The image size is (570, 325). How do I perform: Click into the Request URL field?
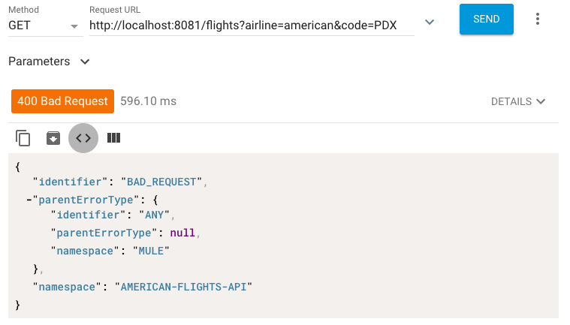(x=252, y=26)
